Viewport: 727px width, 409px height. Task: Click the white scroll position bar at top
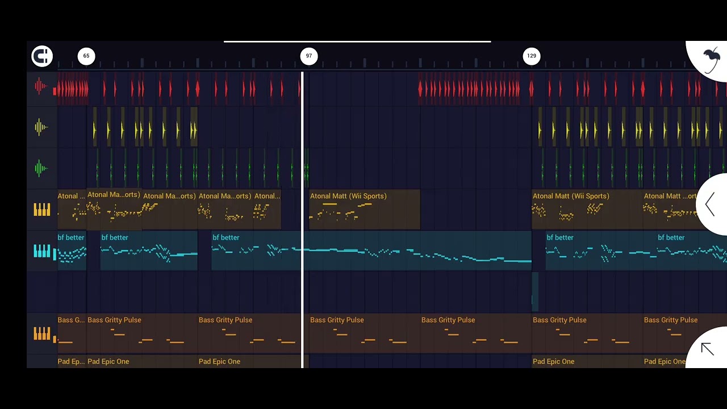pos(357,41)
